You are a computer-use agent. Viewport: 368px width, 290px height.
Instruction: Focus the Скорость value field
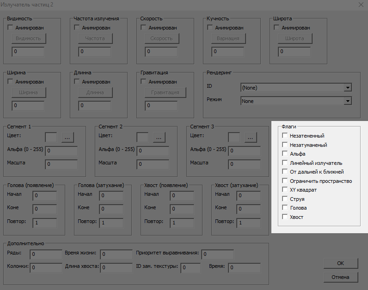(161, 52)
